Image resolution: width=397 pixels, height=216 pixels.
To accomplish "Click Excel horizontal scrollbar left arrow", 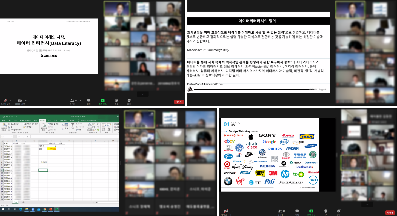I will pyautogui.click(x=96, y=202).
